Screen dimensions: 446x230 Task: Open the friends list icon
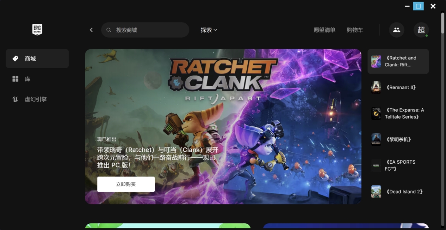(397, 30)
